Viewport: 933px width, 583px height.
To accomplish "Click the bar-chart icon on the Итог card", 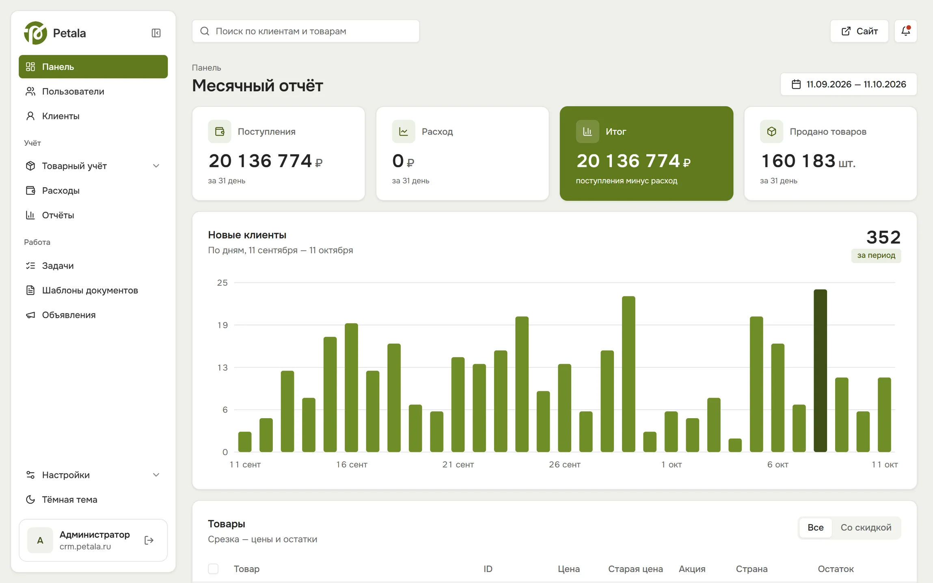I will pyautogui.click(x=587, y=132).
